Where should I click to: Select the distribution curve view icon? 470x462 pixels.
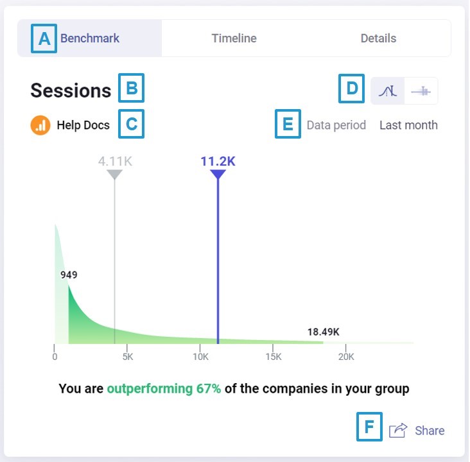[x=388, y=91]
